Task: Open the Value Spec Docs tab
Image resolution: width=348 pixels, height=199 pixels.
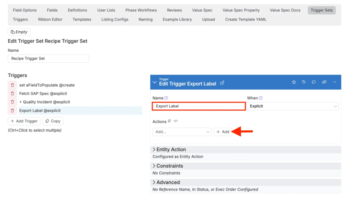Action: point(285,10)
